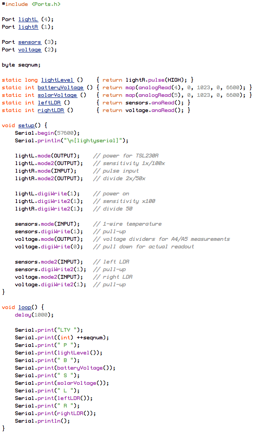264x433 pixels.
Task: Click the '1-wire temperature' comment
Action: 127,224
